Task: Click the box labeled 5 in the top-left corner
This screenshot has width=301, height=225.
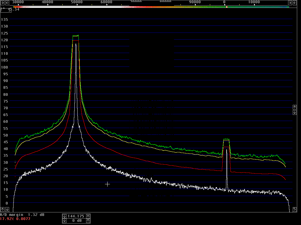Action: pyautogui.click(x=6, y=10)
